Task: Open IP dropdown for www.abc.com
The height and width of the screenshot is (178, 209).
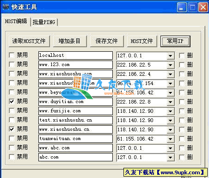Action: (x=170, y=148)
